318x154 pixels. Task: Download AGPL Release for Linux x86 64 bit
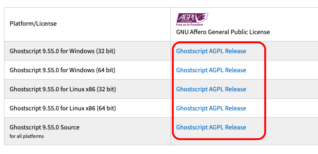point(211,108)
